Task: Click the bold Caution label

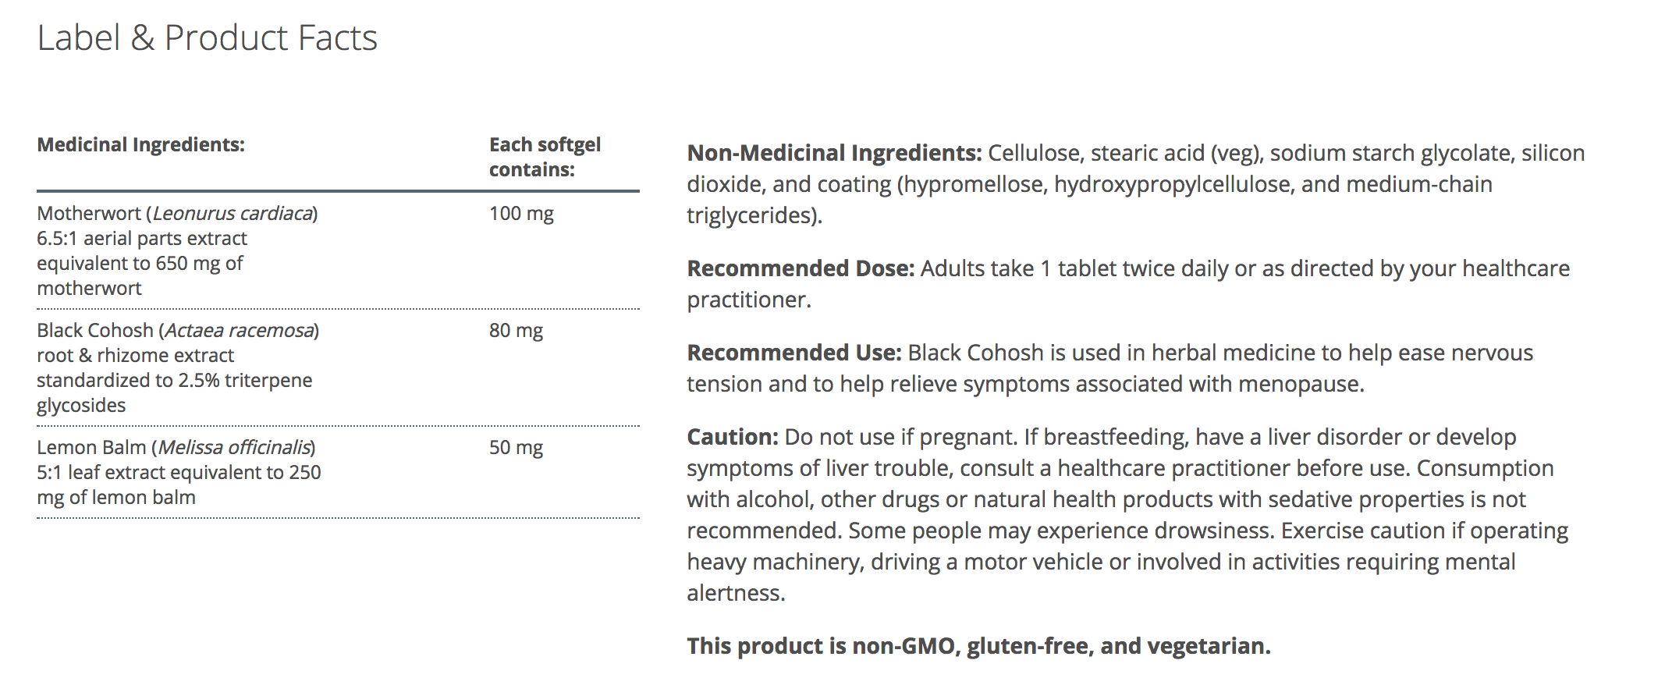Action: [733, 437]
